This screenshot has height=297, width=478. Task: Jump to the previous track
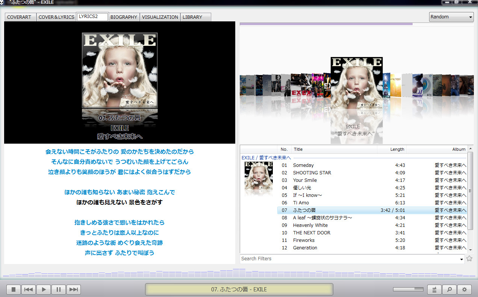coord(29,289)
